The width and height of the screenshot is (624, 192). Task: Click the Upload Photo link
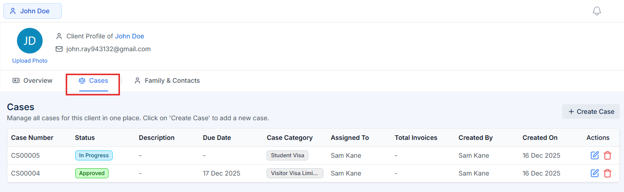tap(30, 61)
